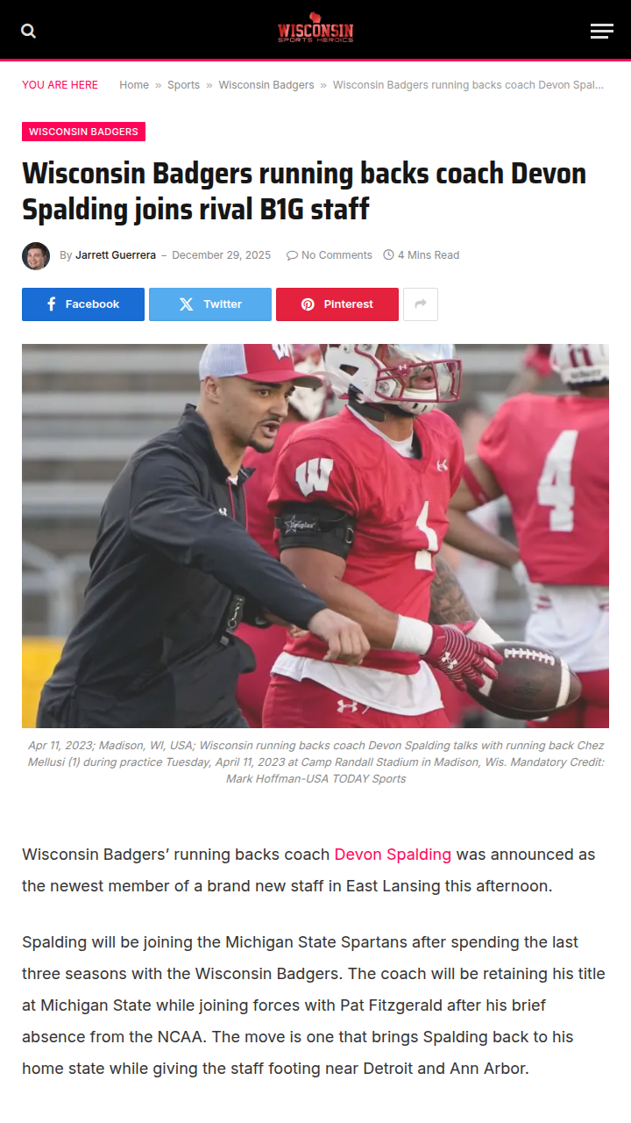Go to Sports breadcrumb
The height and width of the screenshot is (1123, 631).
click(183, 85)
